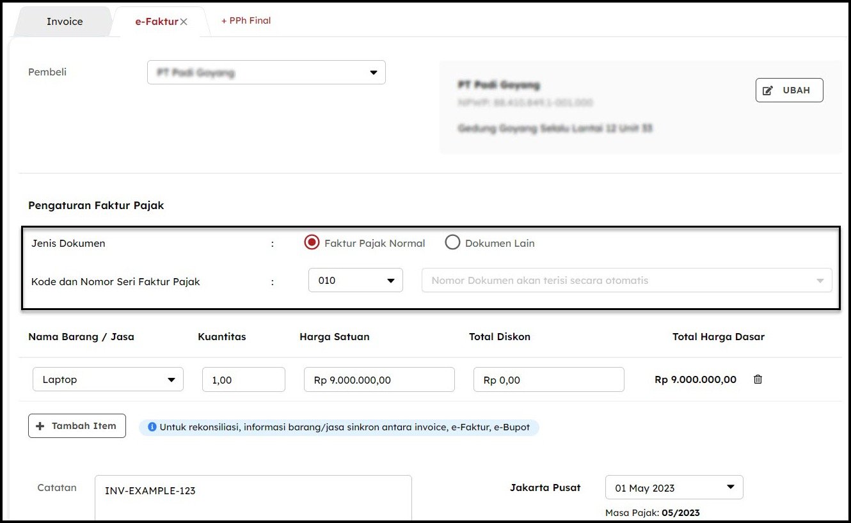Switch to the Invoice tab
The height and width of the screenshot is (523, 851).
click(65, 22)
